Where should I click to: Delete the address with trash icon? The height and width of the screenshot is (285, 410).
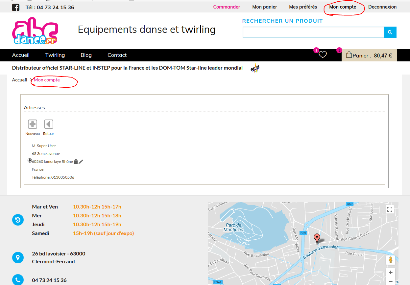click(x=76, y=162)
